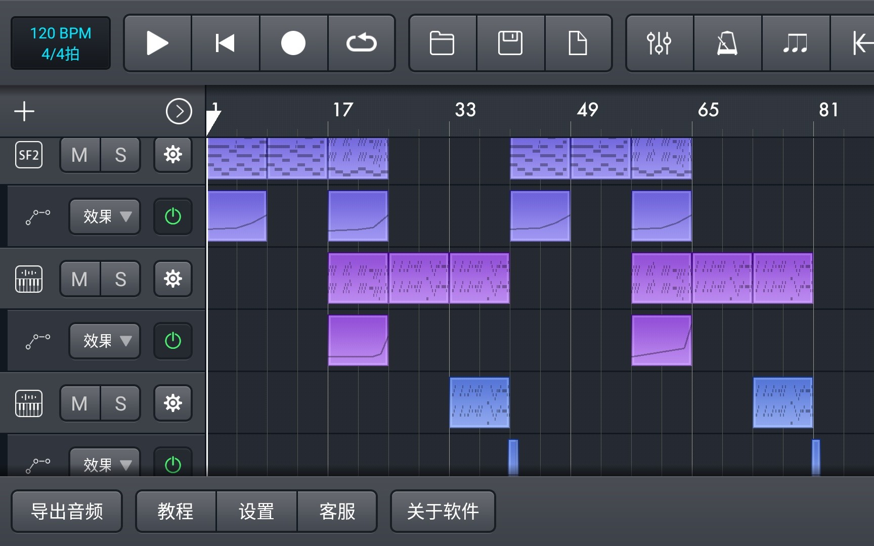Expand the track panel with the circle arrow
The image size is (874, 546).
pos(179,111)
